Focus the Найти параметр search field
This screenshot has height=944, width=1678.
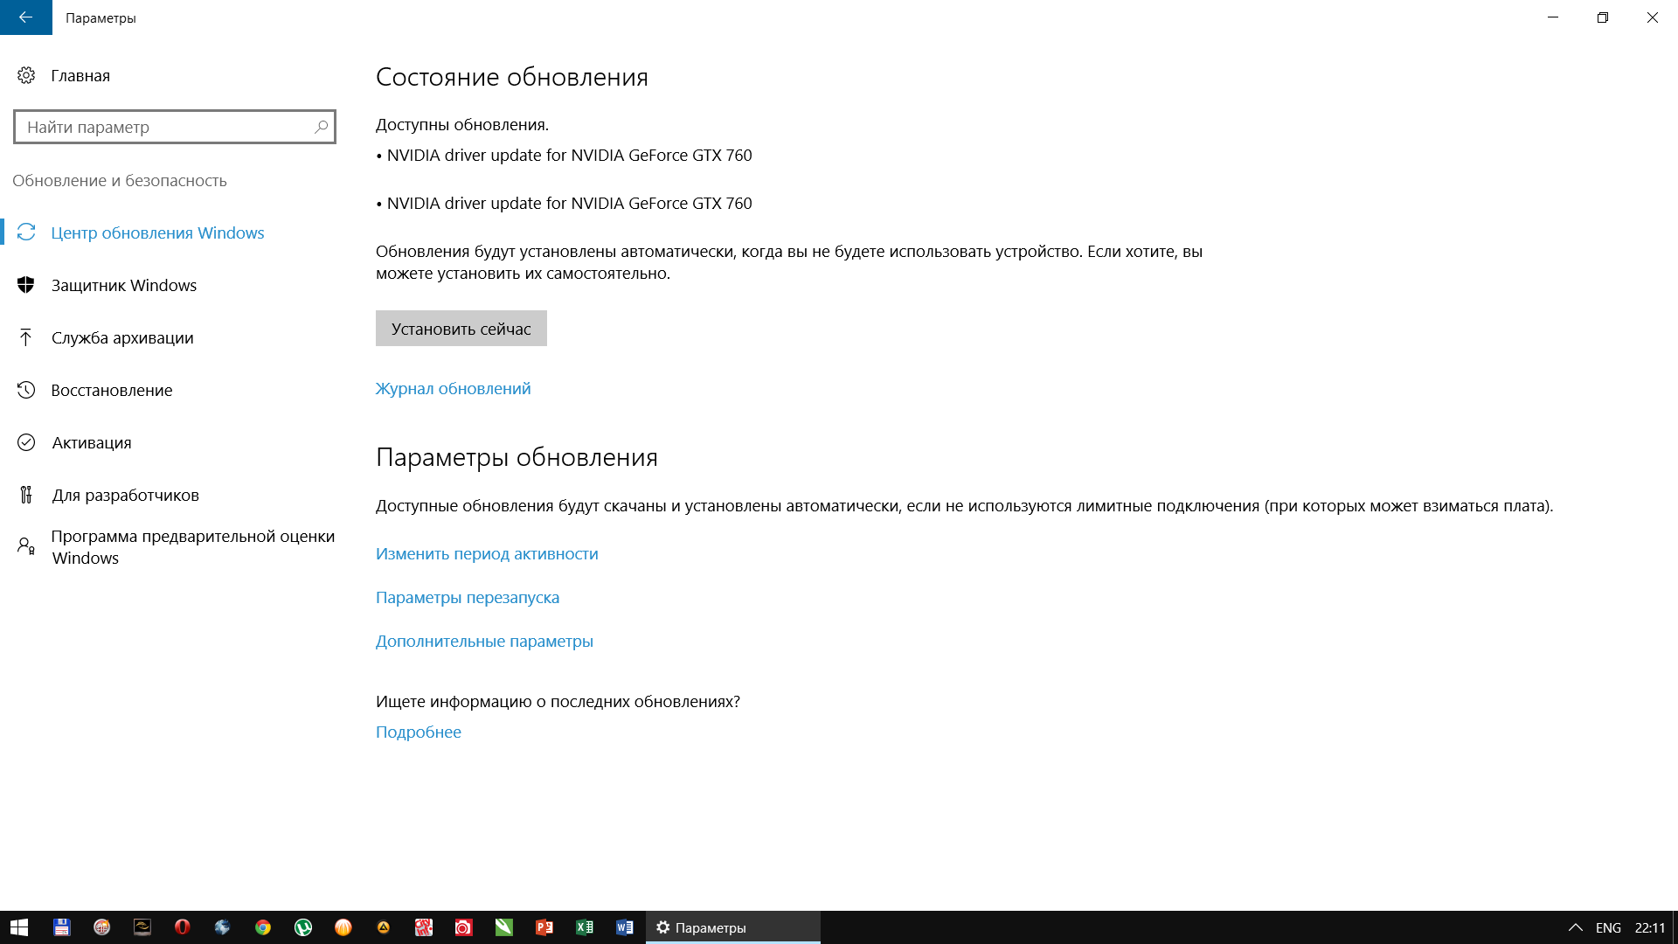pyautogui.click(x=166, y=127)
